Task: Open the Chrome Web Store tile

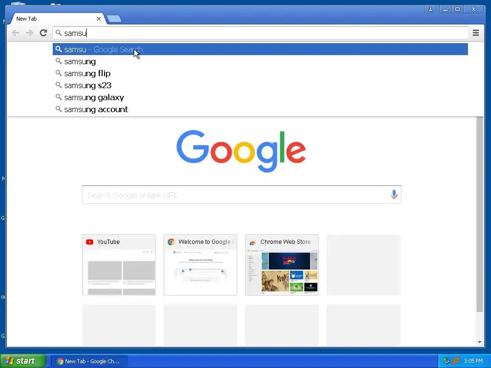Action: (282, 264)
